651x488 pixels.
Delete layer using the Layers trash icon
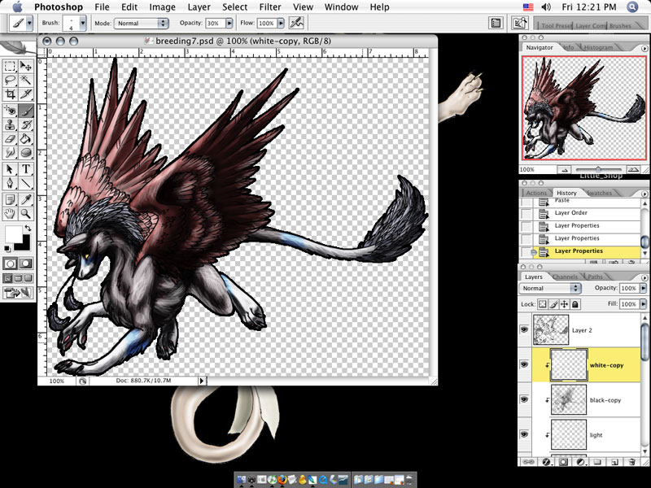631,462
